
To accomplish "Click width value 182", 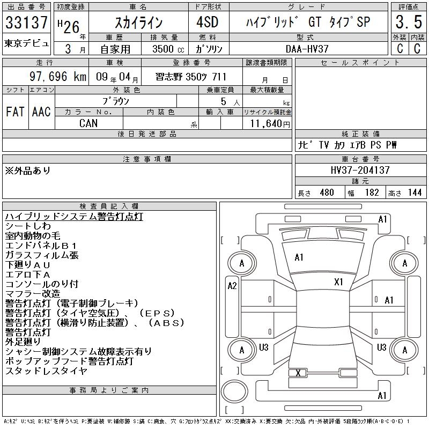I will point(372,193).
